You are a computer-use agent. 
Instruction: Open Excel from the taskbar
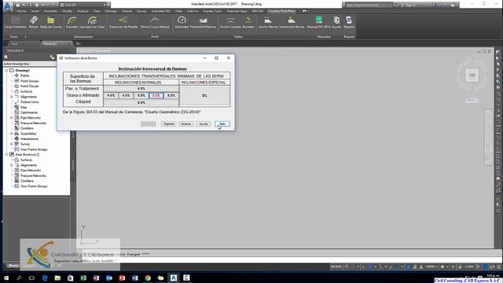pos(83,277)
